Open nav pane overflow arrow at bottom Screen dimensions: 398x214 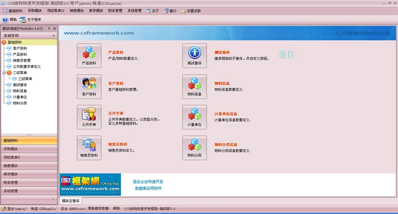pyautogui.click(x=53, y=199)
